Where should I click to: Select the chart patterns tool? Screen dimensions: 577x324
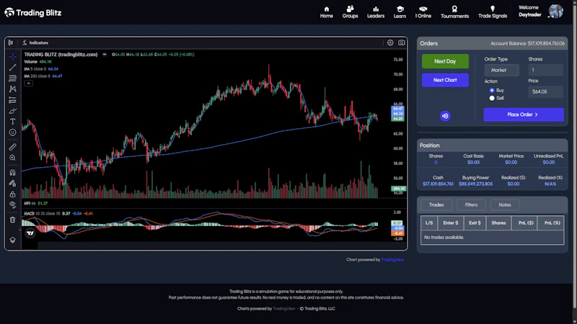(12, 89)
